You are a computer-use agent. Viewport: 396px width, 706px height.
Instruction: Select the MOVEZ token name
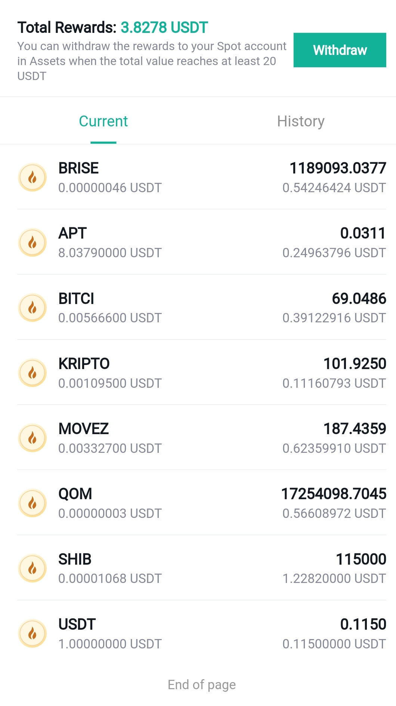tap(84, 429)
